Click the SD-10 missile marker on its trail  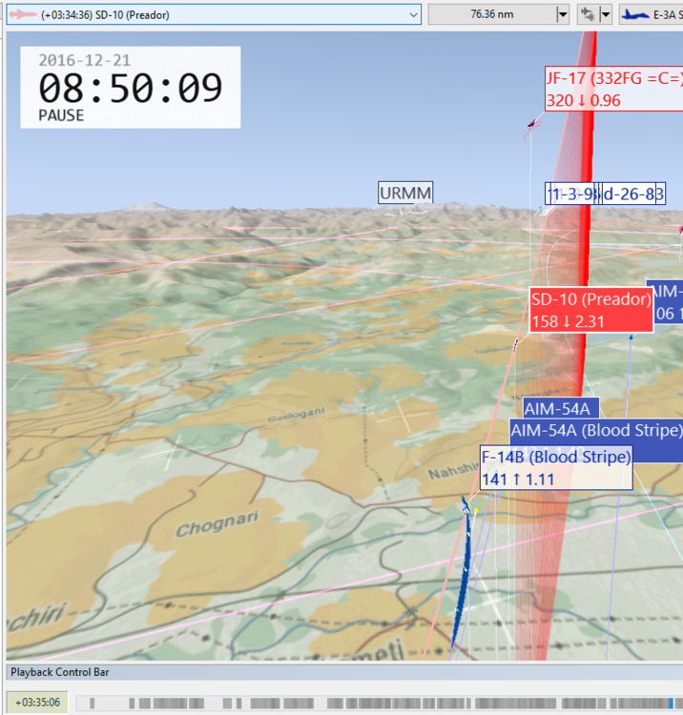(x=515, y=345)
